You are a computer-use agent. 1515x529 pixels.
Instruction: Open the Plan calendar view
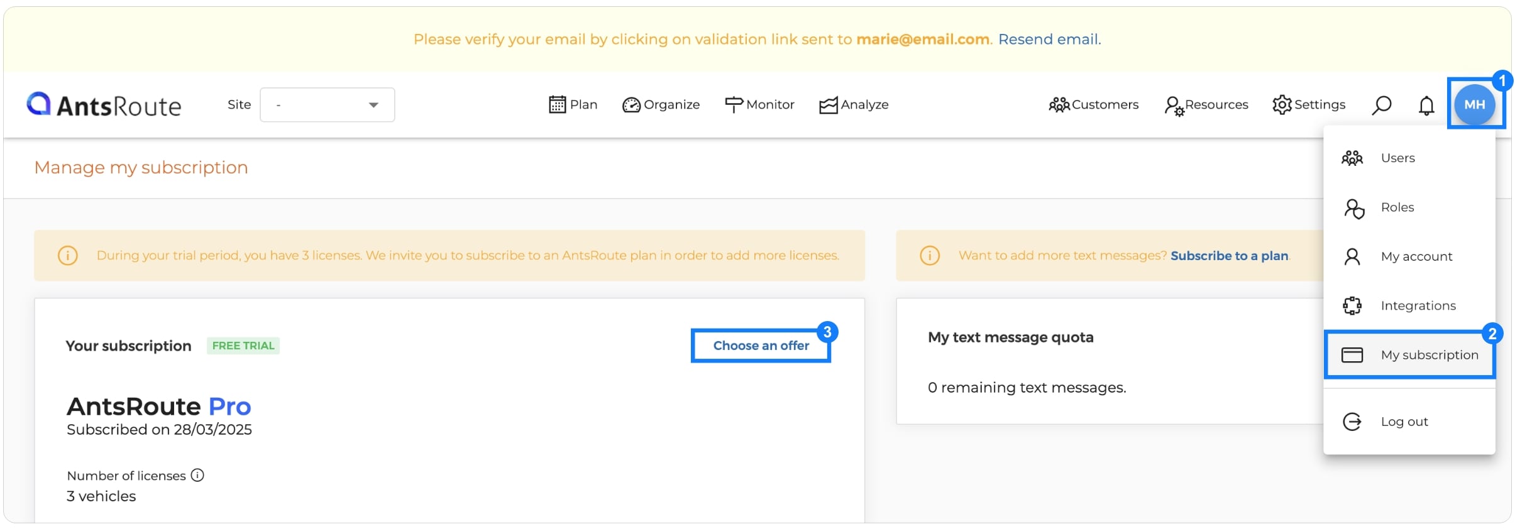(573, 105)
